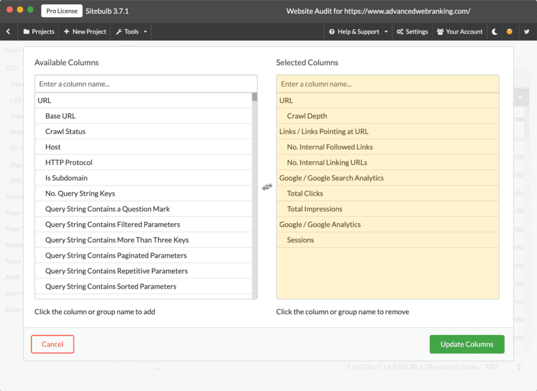Click the orange status circle icon
This screenshot has width=537, height=391.
510,31
